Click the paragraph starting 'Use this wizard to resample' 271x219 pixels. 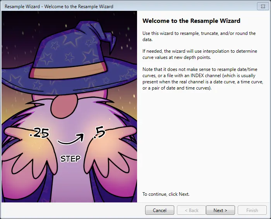point(199,36)
